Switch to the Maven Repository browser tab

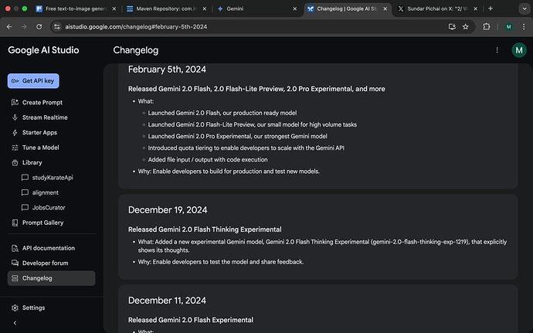click(x=160, y=8)
